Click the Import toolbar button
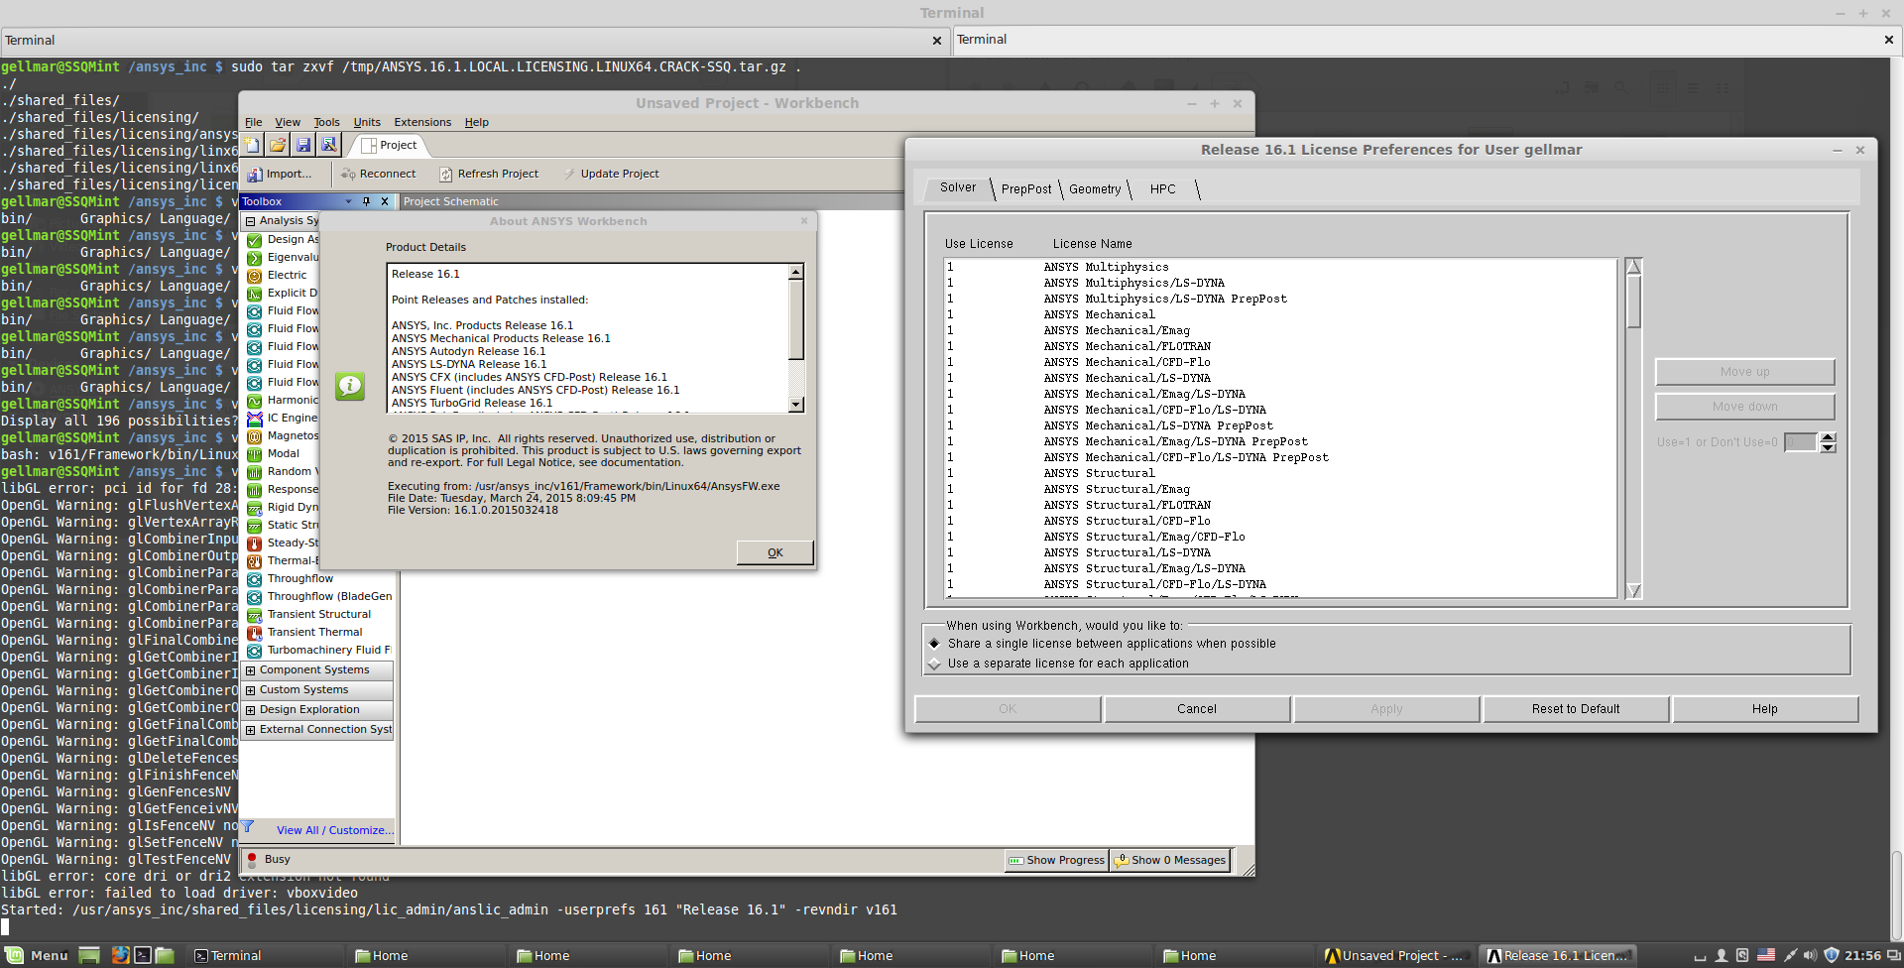The image size is (1904, 968). [279, 174]
